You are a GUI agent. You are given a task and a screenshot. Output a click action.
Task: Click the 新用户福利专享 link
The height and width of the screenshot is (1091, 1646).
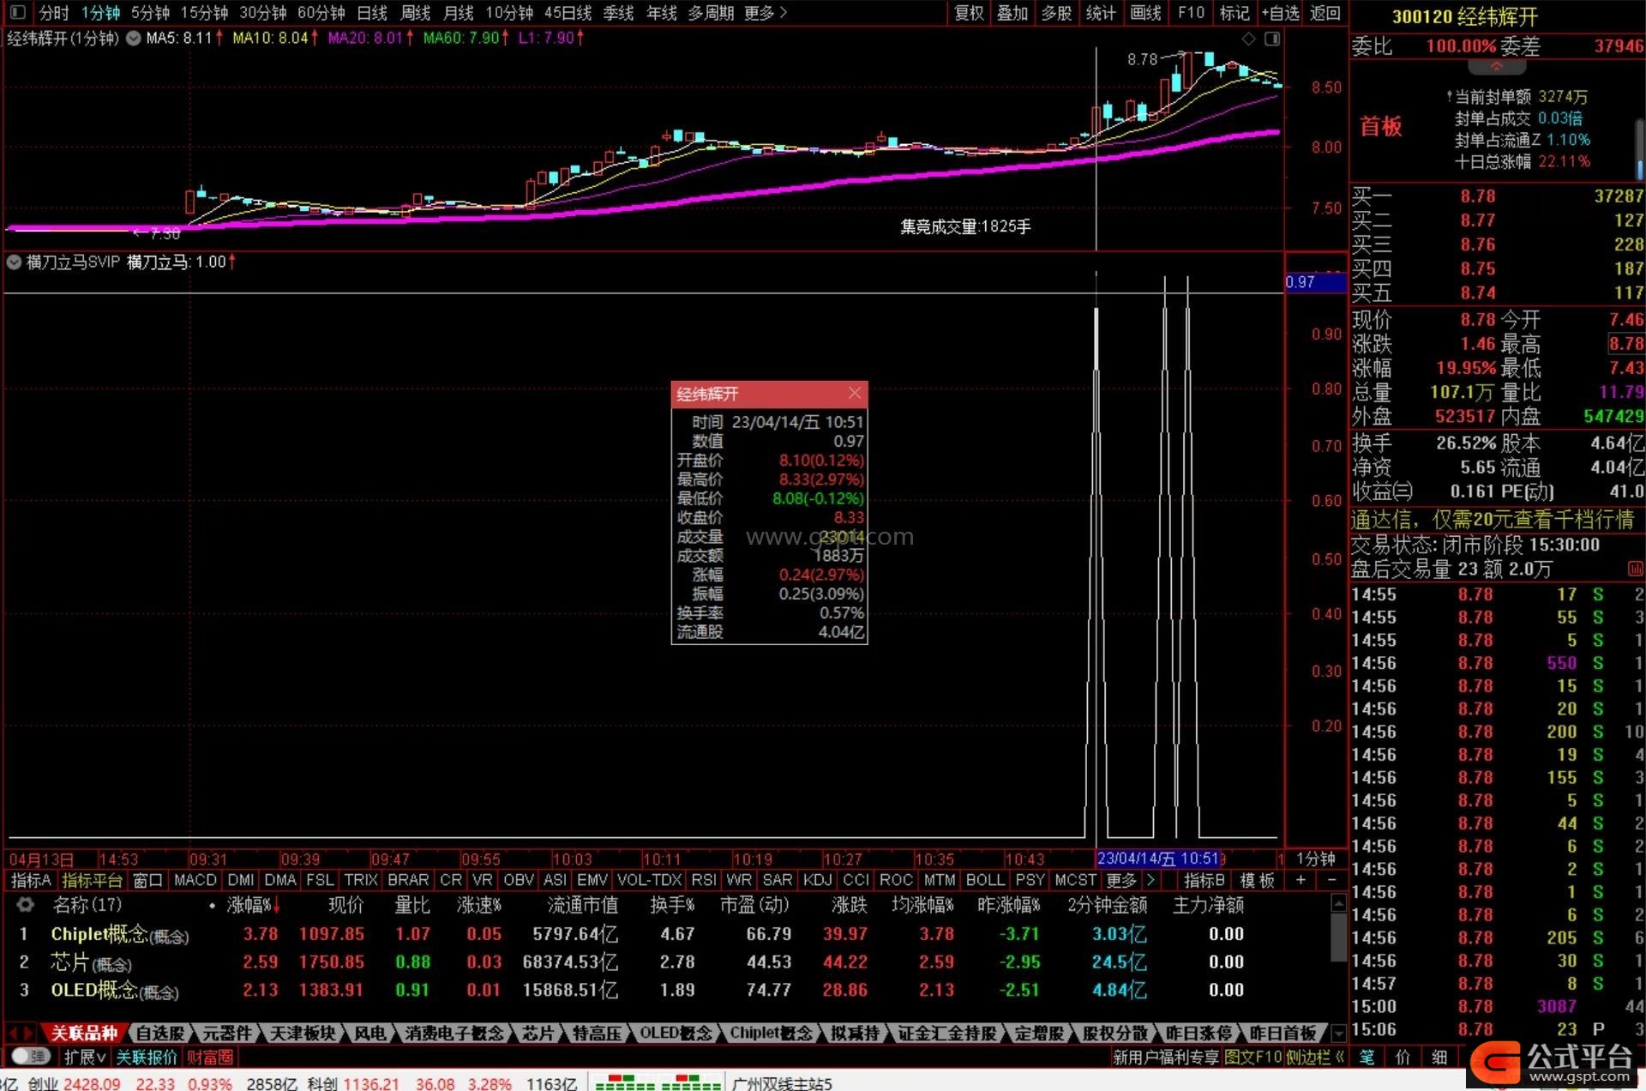click(1166, 1057)
